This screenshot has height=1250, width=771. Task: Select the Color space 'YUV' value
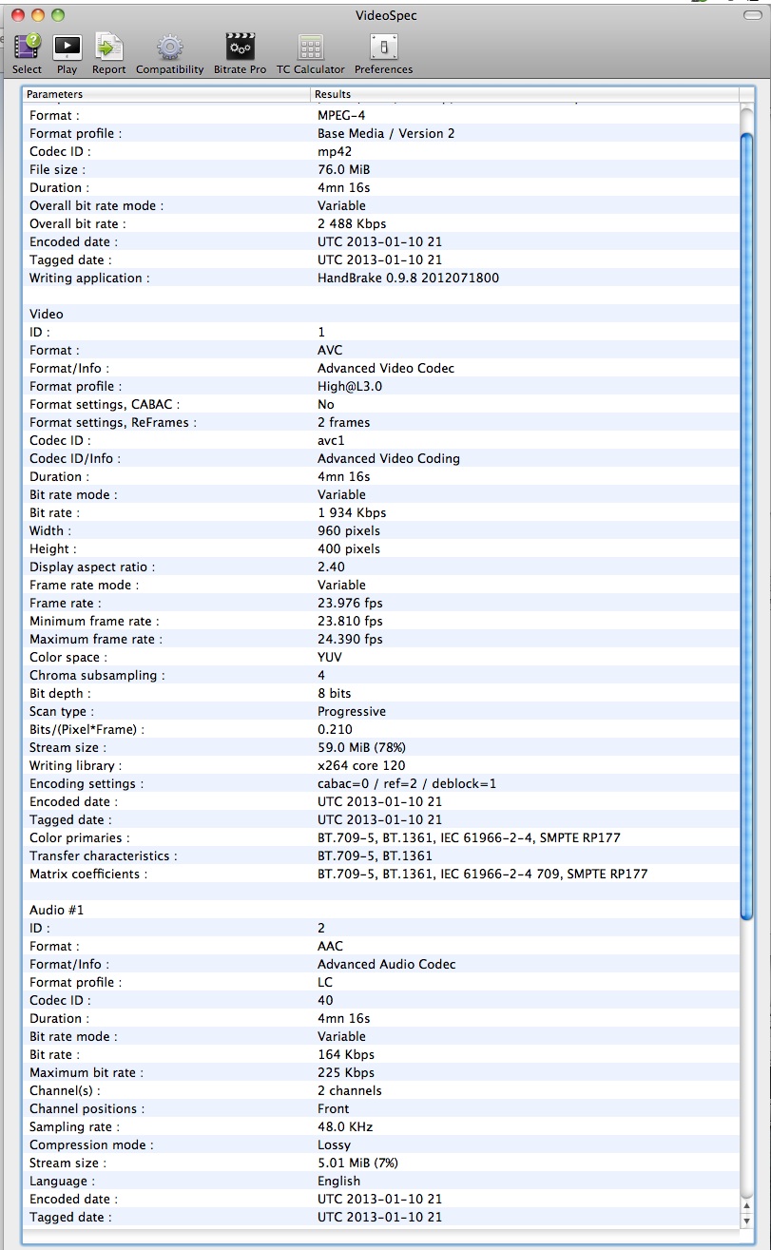(x=329, y=657)
